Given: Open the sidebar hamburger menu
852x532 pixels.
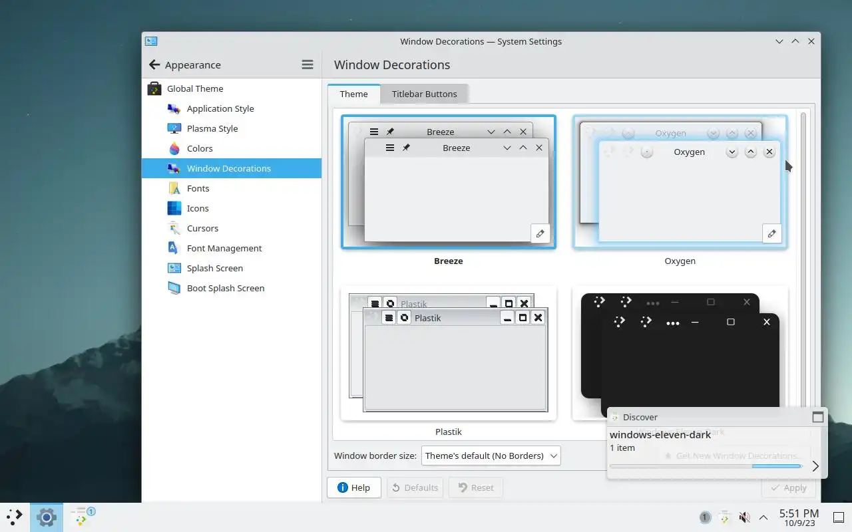Looking at the screenshot, I should pyautogui.click(x=307, y=65).
